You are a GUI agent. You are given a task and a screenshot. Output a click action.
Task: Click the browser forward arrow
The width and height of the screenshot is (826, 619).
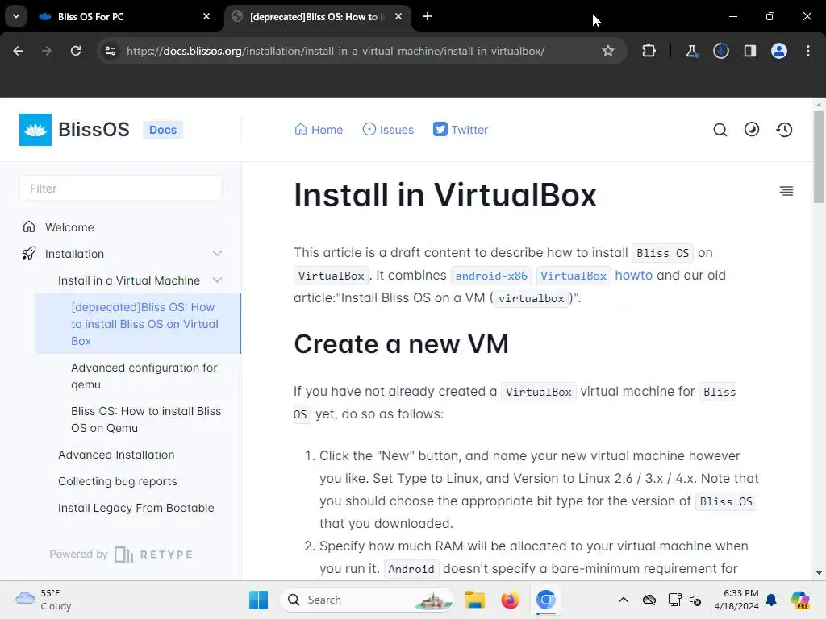pos(46,51)
